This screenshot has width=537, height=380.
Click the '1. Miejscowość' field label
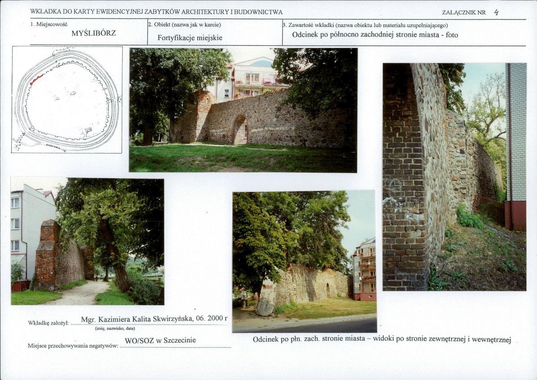point(49,24)
